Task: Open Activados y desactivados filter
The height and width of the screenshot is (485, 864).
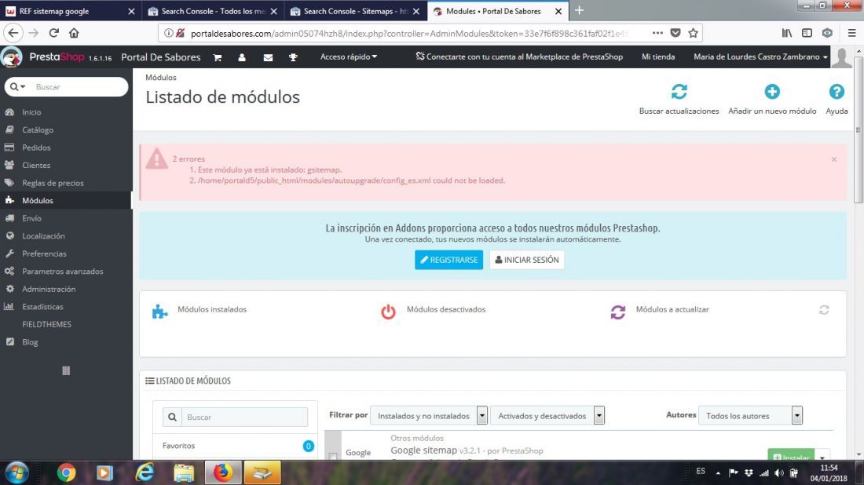Action: pyautogui.click(x=547, y=416)
